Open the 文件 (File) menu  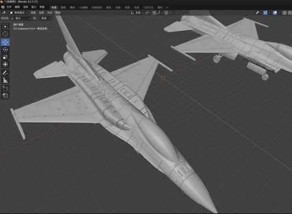pyautogui.click(x=9, y=7)
